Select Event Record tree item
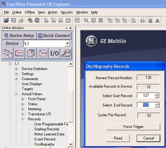 tap(45, 139)
